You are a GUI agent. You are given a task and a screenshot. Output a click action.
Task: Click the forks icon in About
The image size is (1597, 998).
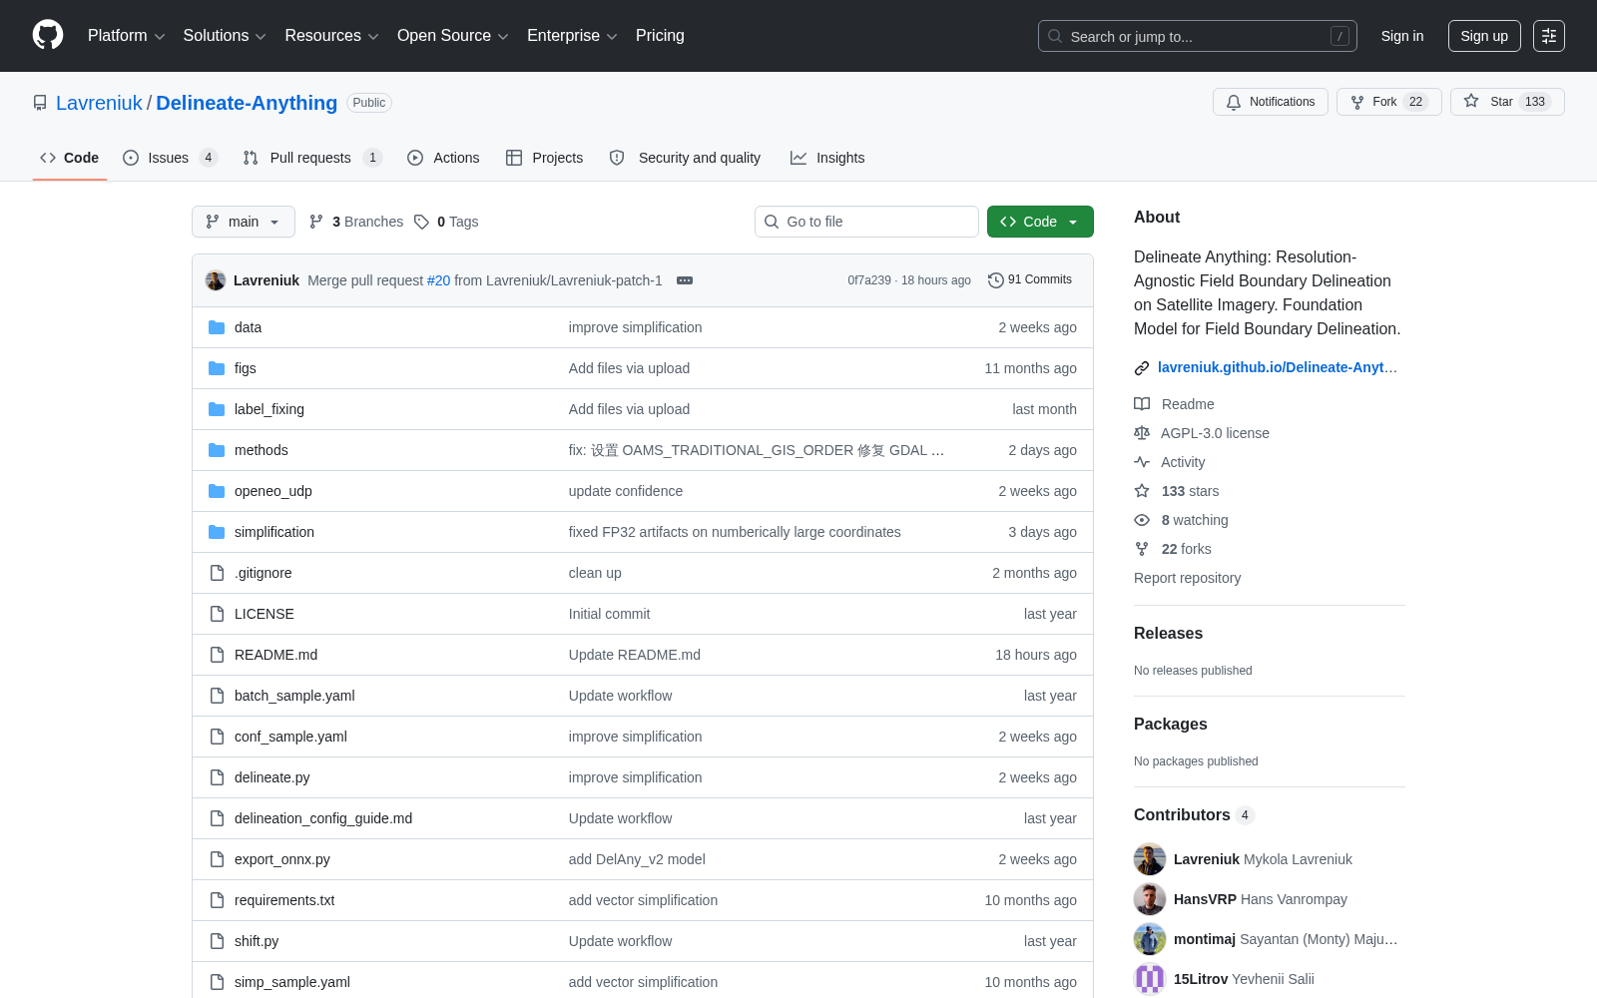1142,549
